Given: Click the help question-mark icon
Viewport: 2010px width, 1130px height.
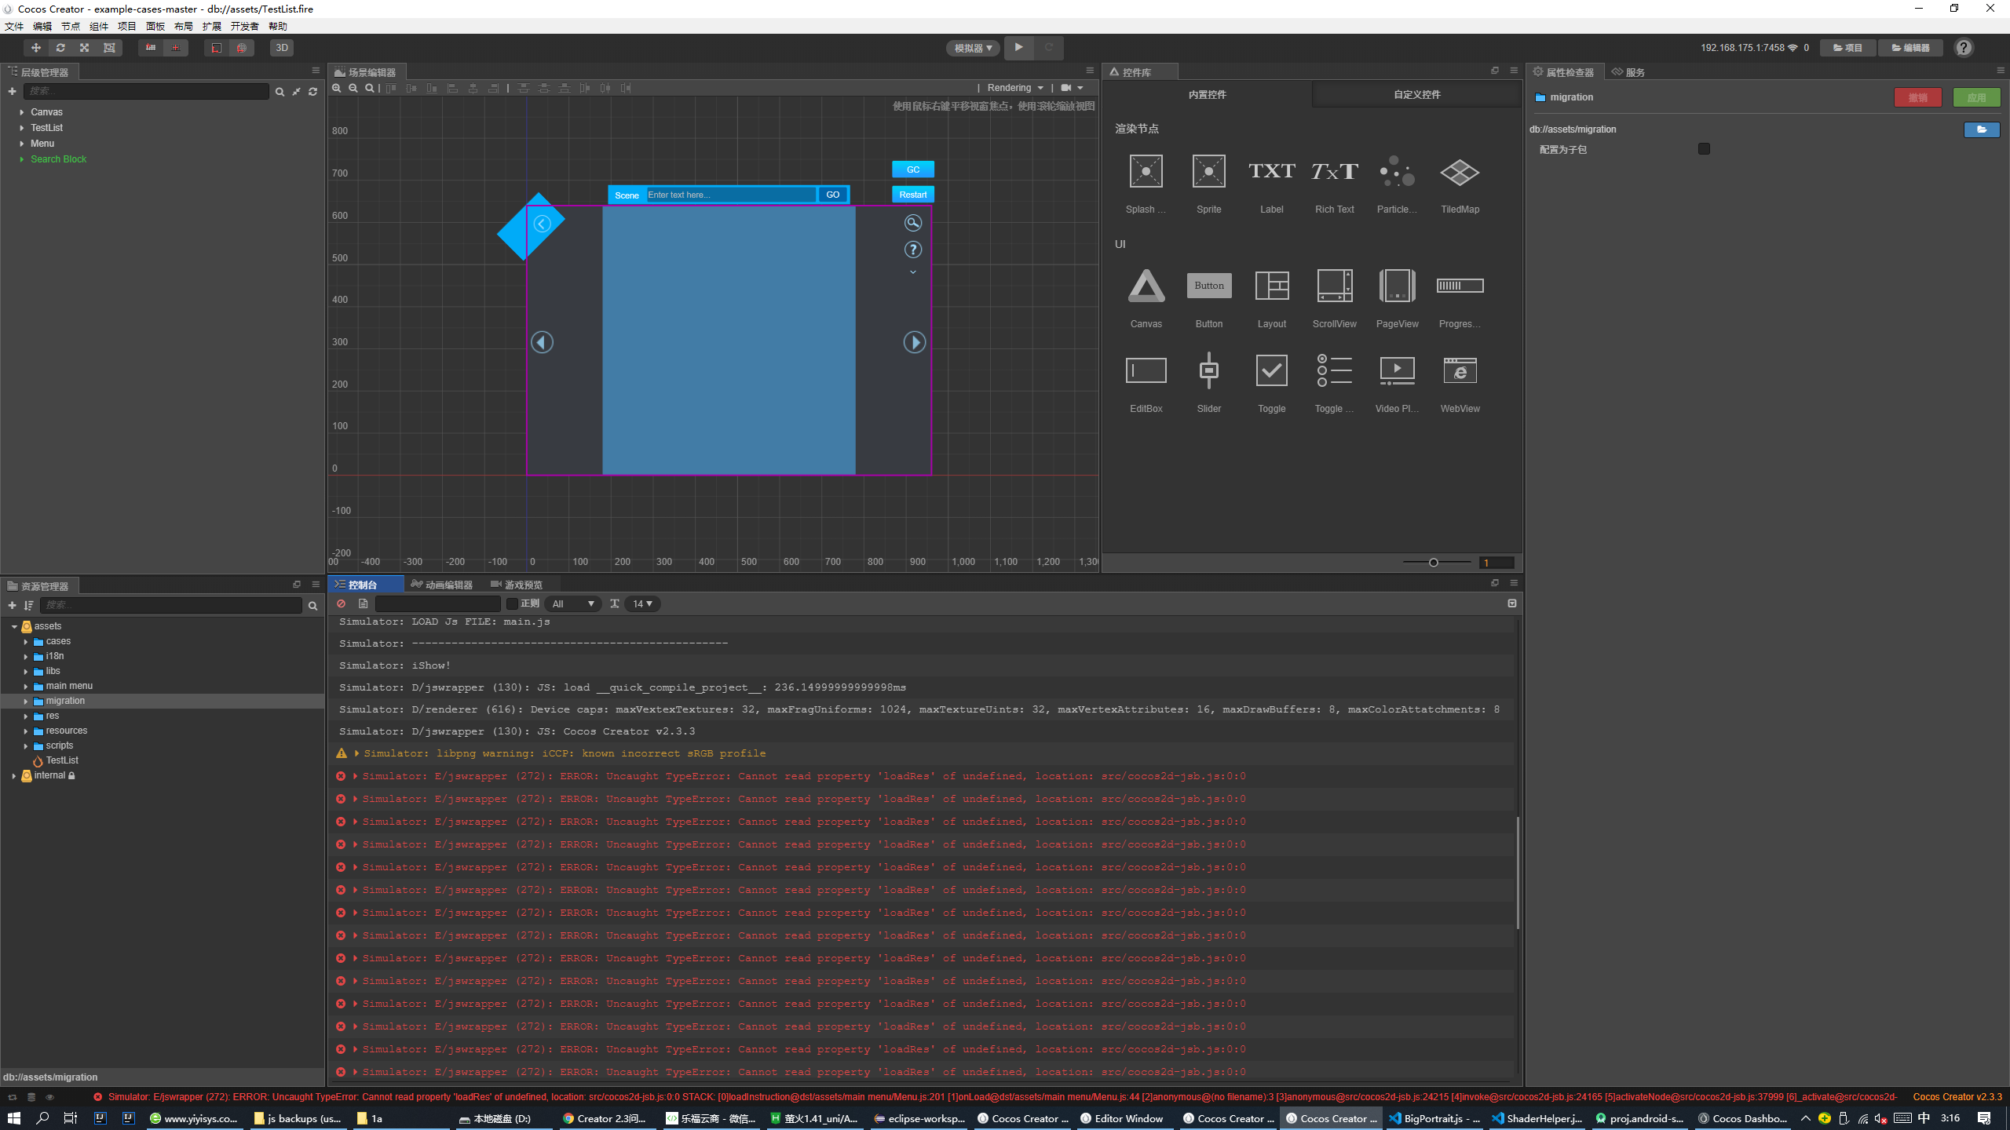Looking at the screenshot, I should pyautogui.click(x=1964, y=48).
